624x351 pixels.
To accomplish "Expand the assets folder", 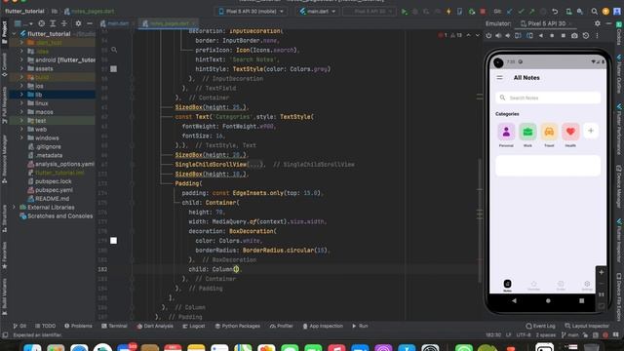I will pos(21,68).
